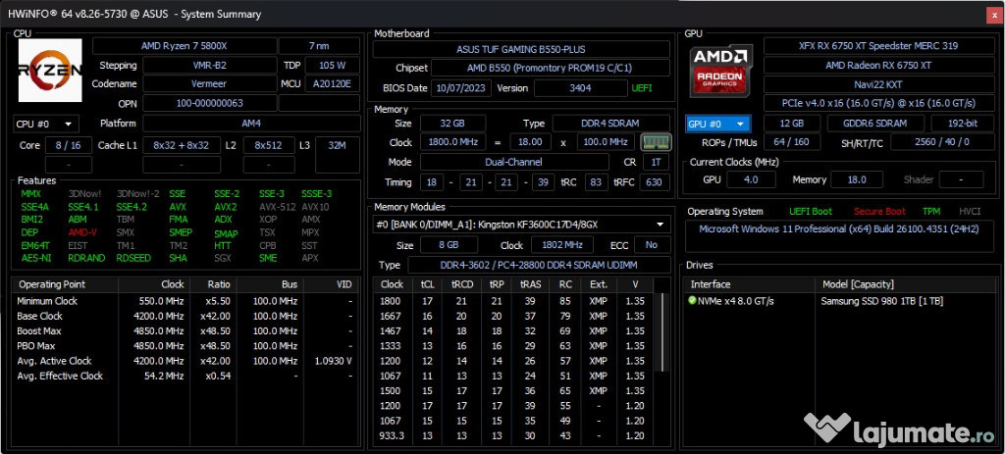This screenshot has height=454, width=1005.
Task: Click the 7 nm process field
Action: [319, 46]
